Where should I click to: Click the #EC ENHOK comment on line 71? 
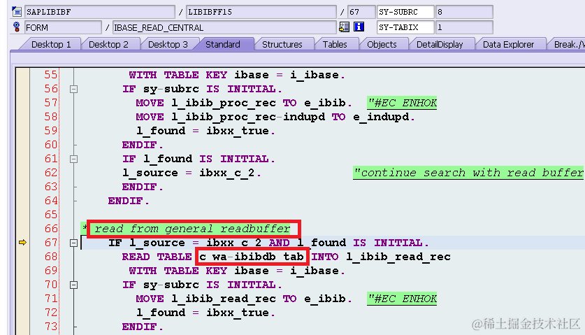pos(402,299)
